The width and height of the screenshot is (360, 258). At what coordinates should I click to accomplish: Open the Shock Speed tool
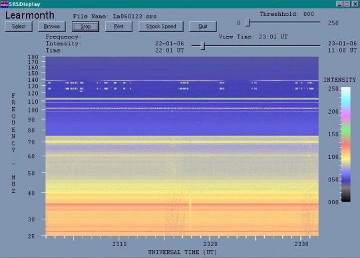(x=161, y=27)
